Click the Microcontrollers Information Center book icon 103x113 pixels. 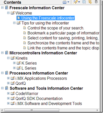[7, 53]
